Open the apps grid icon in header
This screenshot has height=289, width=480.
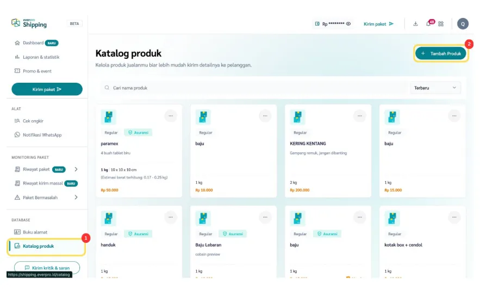[441, 24]
